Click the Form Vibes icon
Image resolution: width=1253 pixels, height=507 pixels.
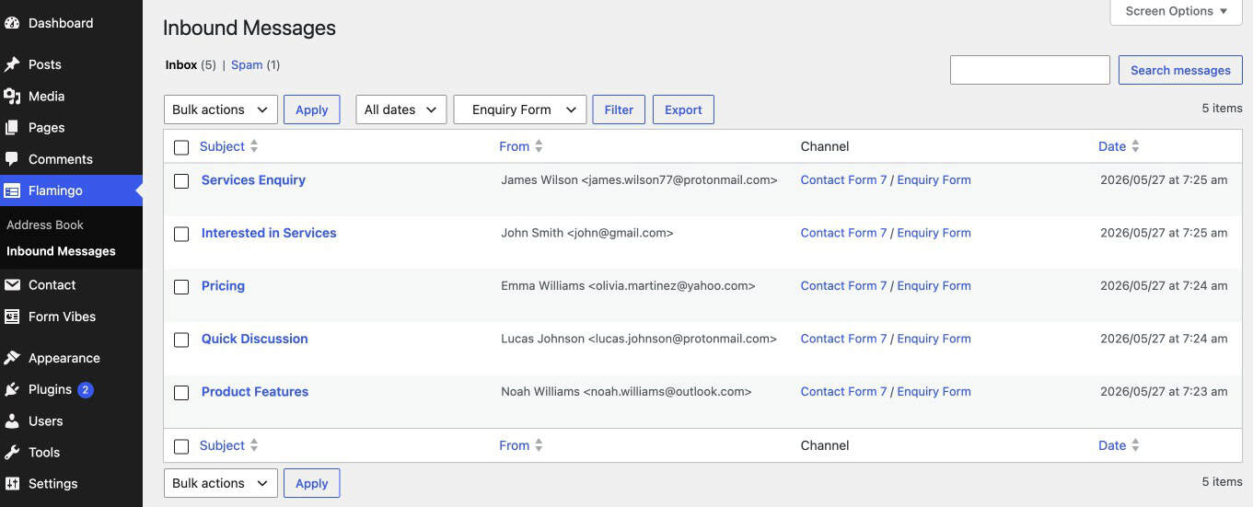[x=12, y=316]
